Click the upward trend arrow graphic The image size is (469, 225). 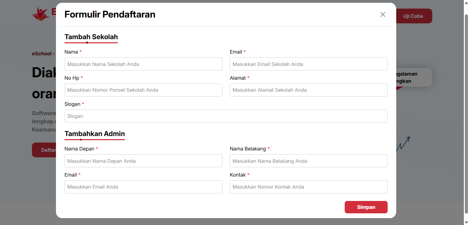coord(403,144)
